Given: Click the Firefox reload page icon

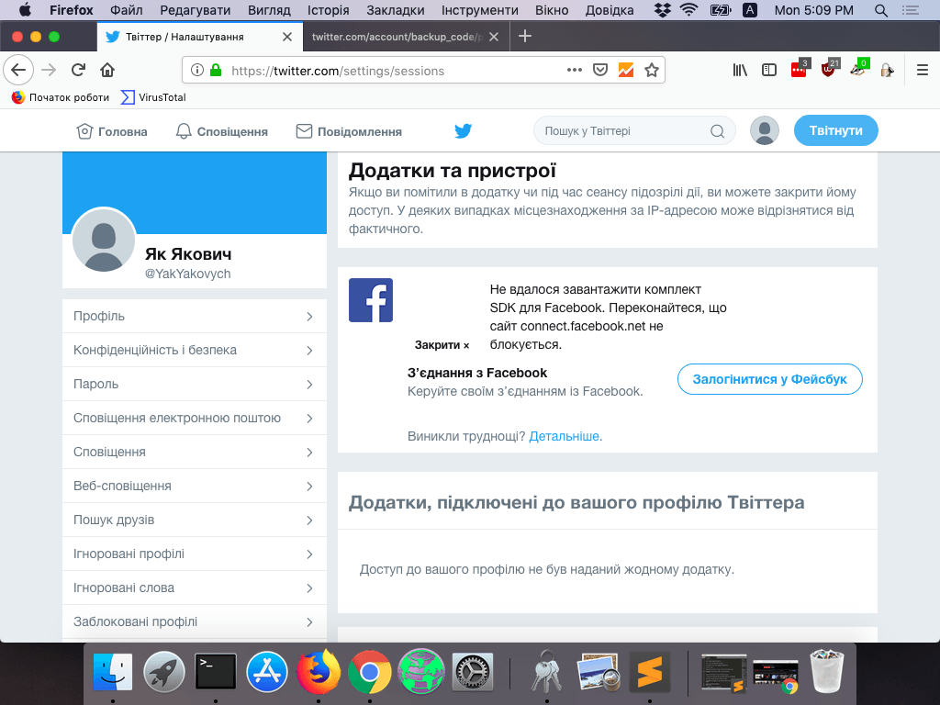Looking at the screenshot, I should click(79, 70).
